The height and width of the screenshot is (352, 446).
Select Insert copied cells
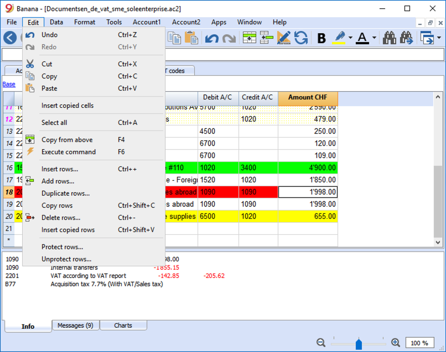pos(94,106)
